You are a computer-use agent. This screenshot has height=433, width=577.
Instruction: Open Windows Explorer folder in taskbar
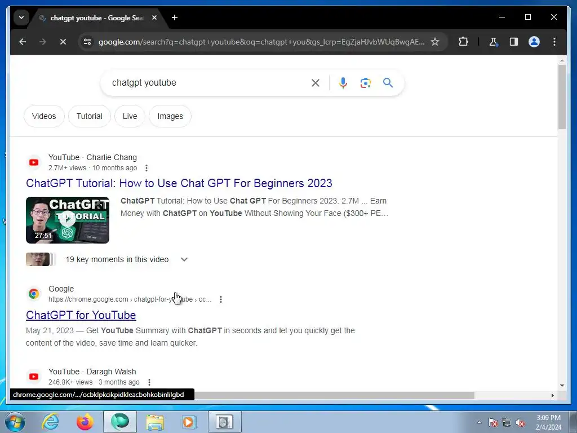pos(156,422)
